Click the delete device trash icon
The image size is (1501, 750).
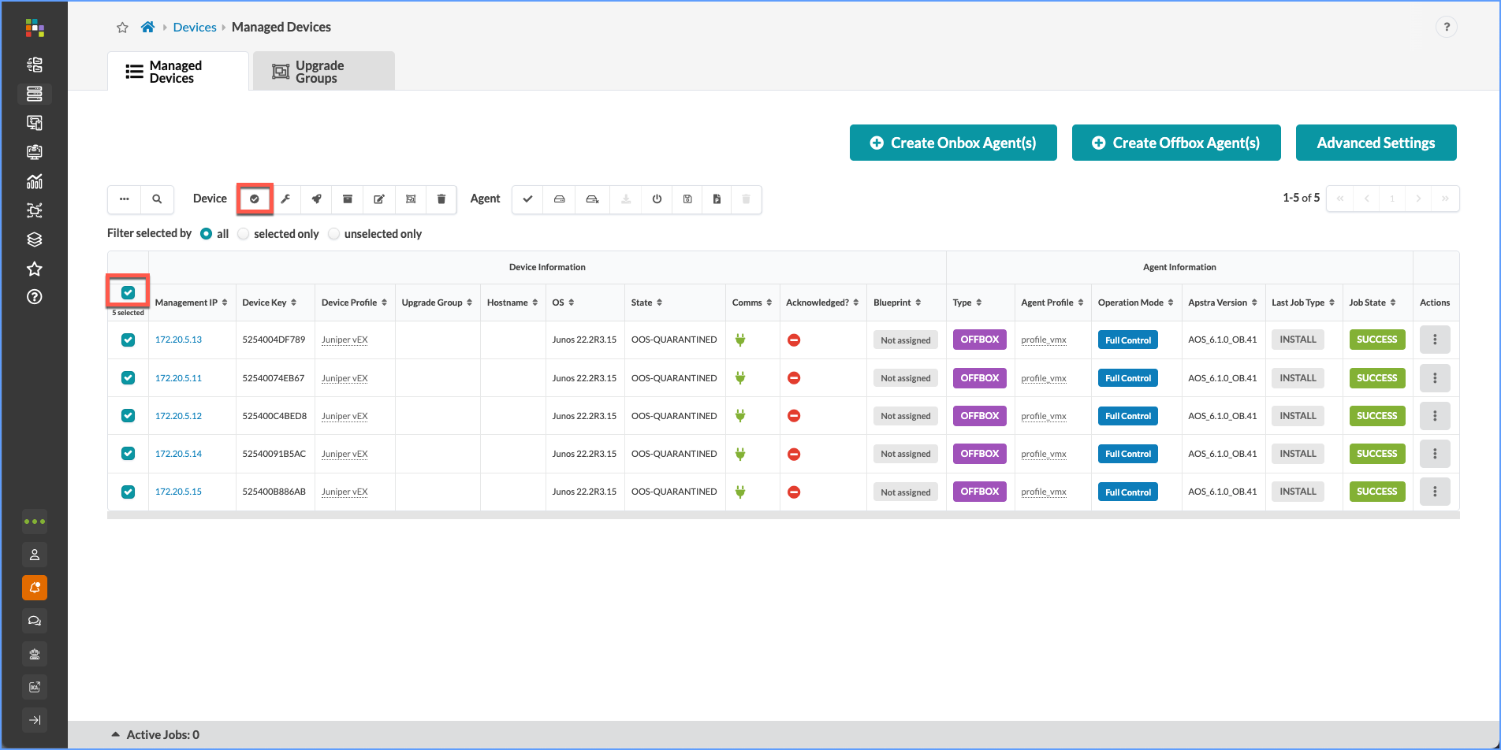point(441,199)
